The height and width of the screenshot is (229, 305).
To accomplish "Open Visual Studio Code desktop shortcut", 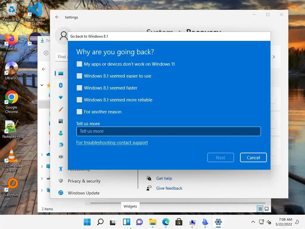I will pos(35,14).
